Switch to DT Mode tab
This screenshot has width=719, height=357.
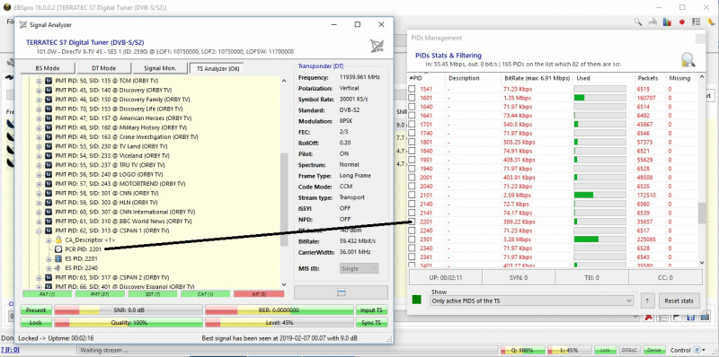pyautogui.click(x=103, y=68)
